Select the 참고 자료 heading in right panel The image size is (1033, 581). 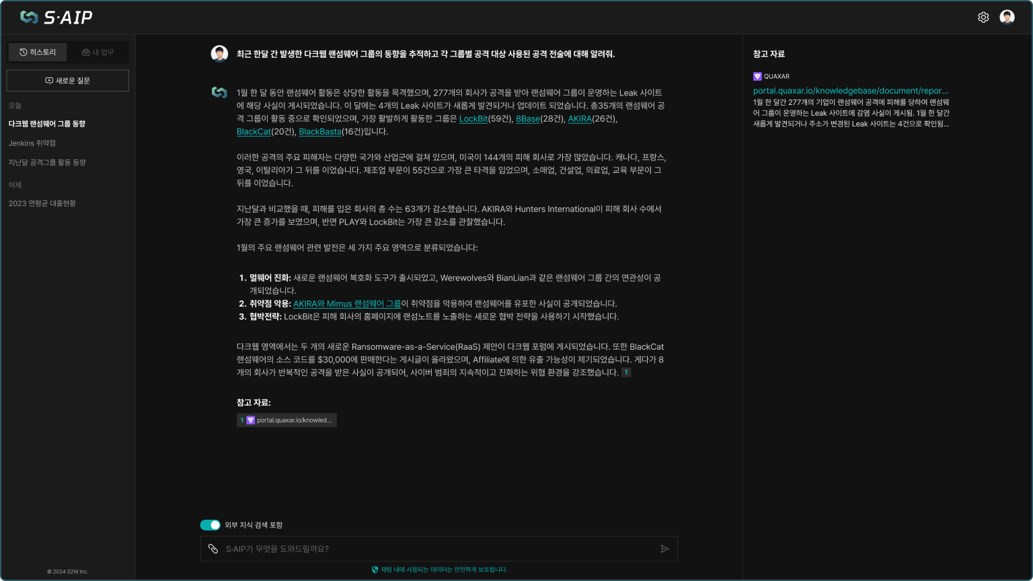click(x=769, y=54)
